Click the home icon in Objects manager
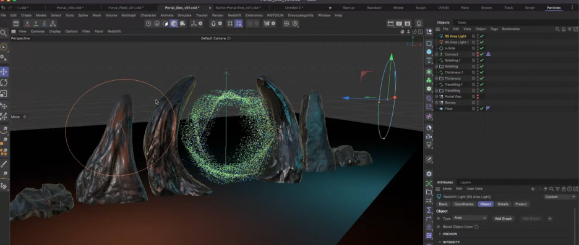 564,29
